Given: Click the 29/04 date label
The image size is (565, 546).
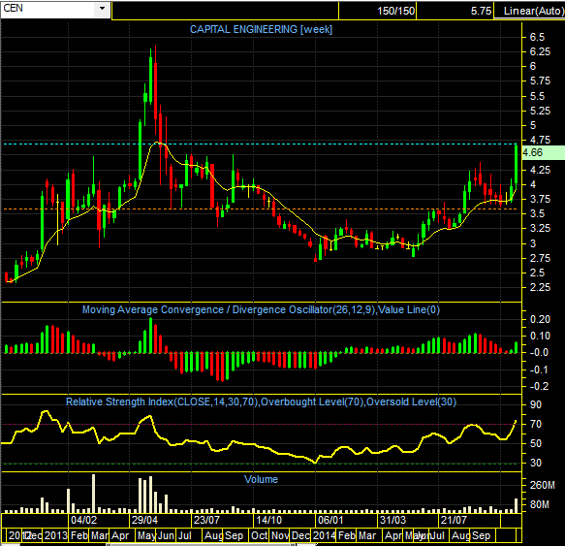Looking at the screenshot, I should point(144,520).
